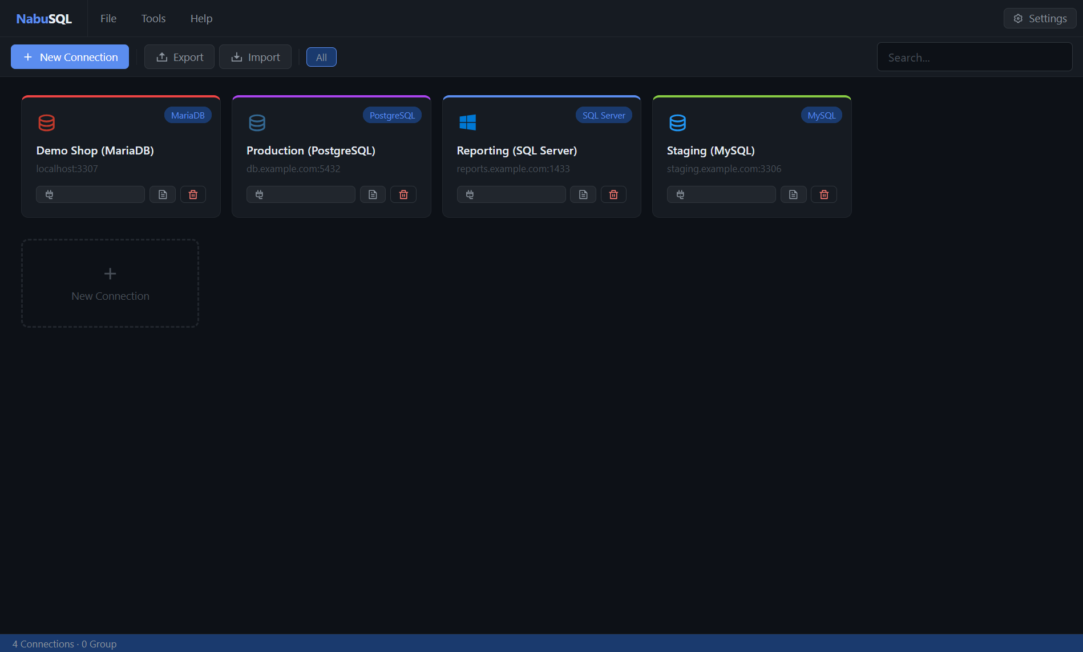The width and height of the screenshot is (1083, 652).
Task: Select the Production (PostgreSQL) title
Action: coord(311,150)
